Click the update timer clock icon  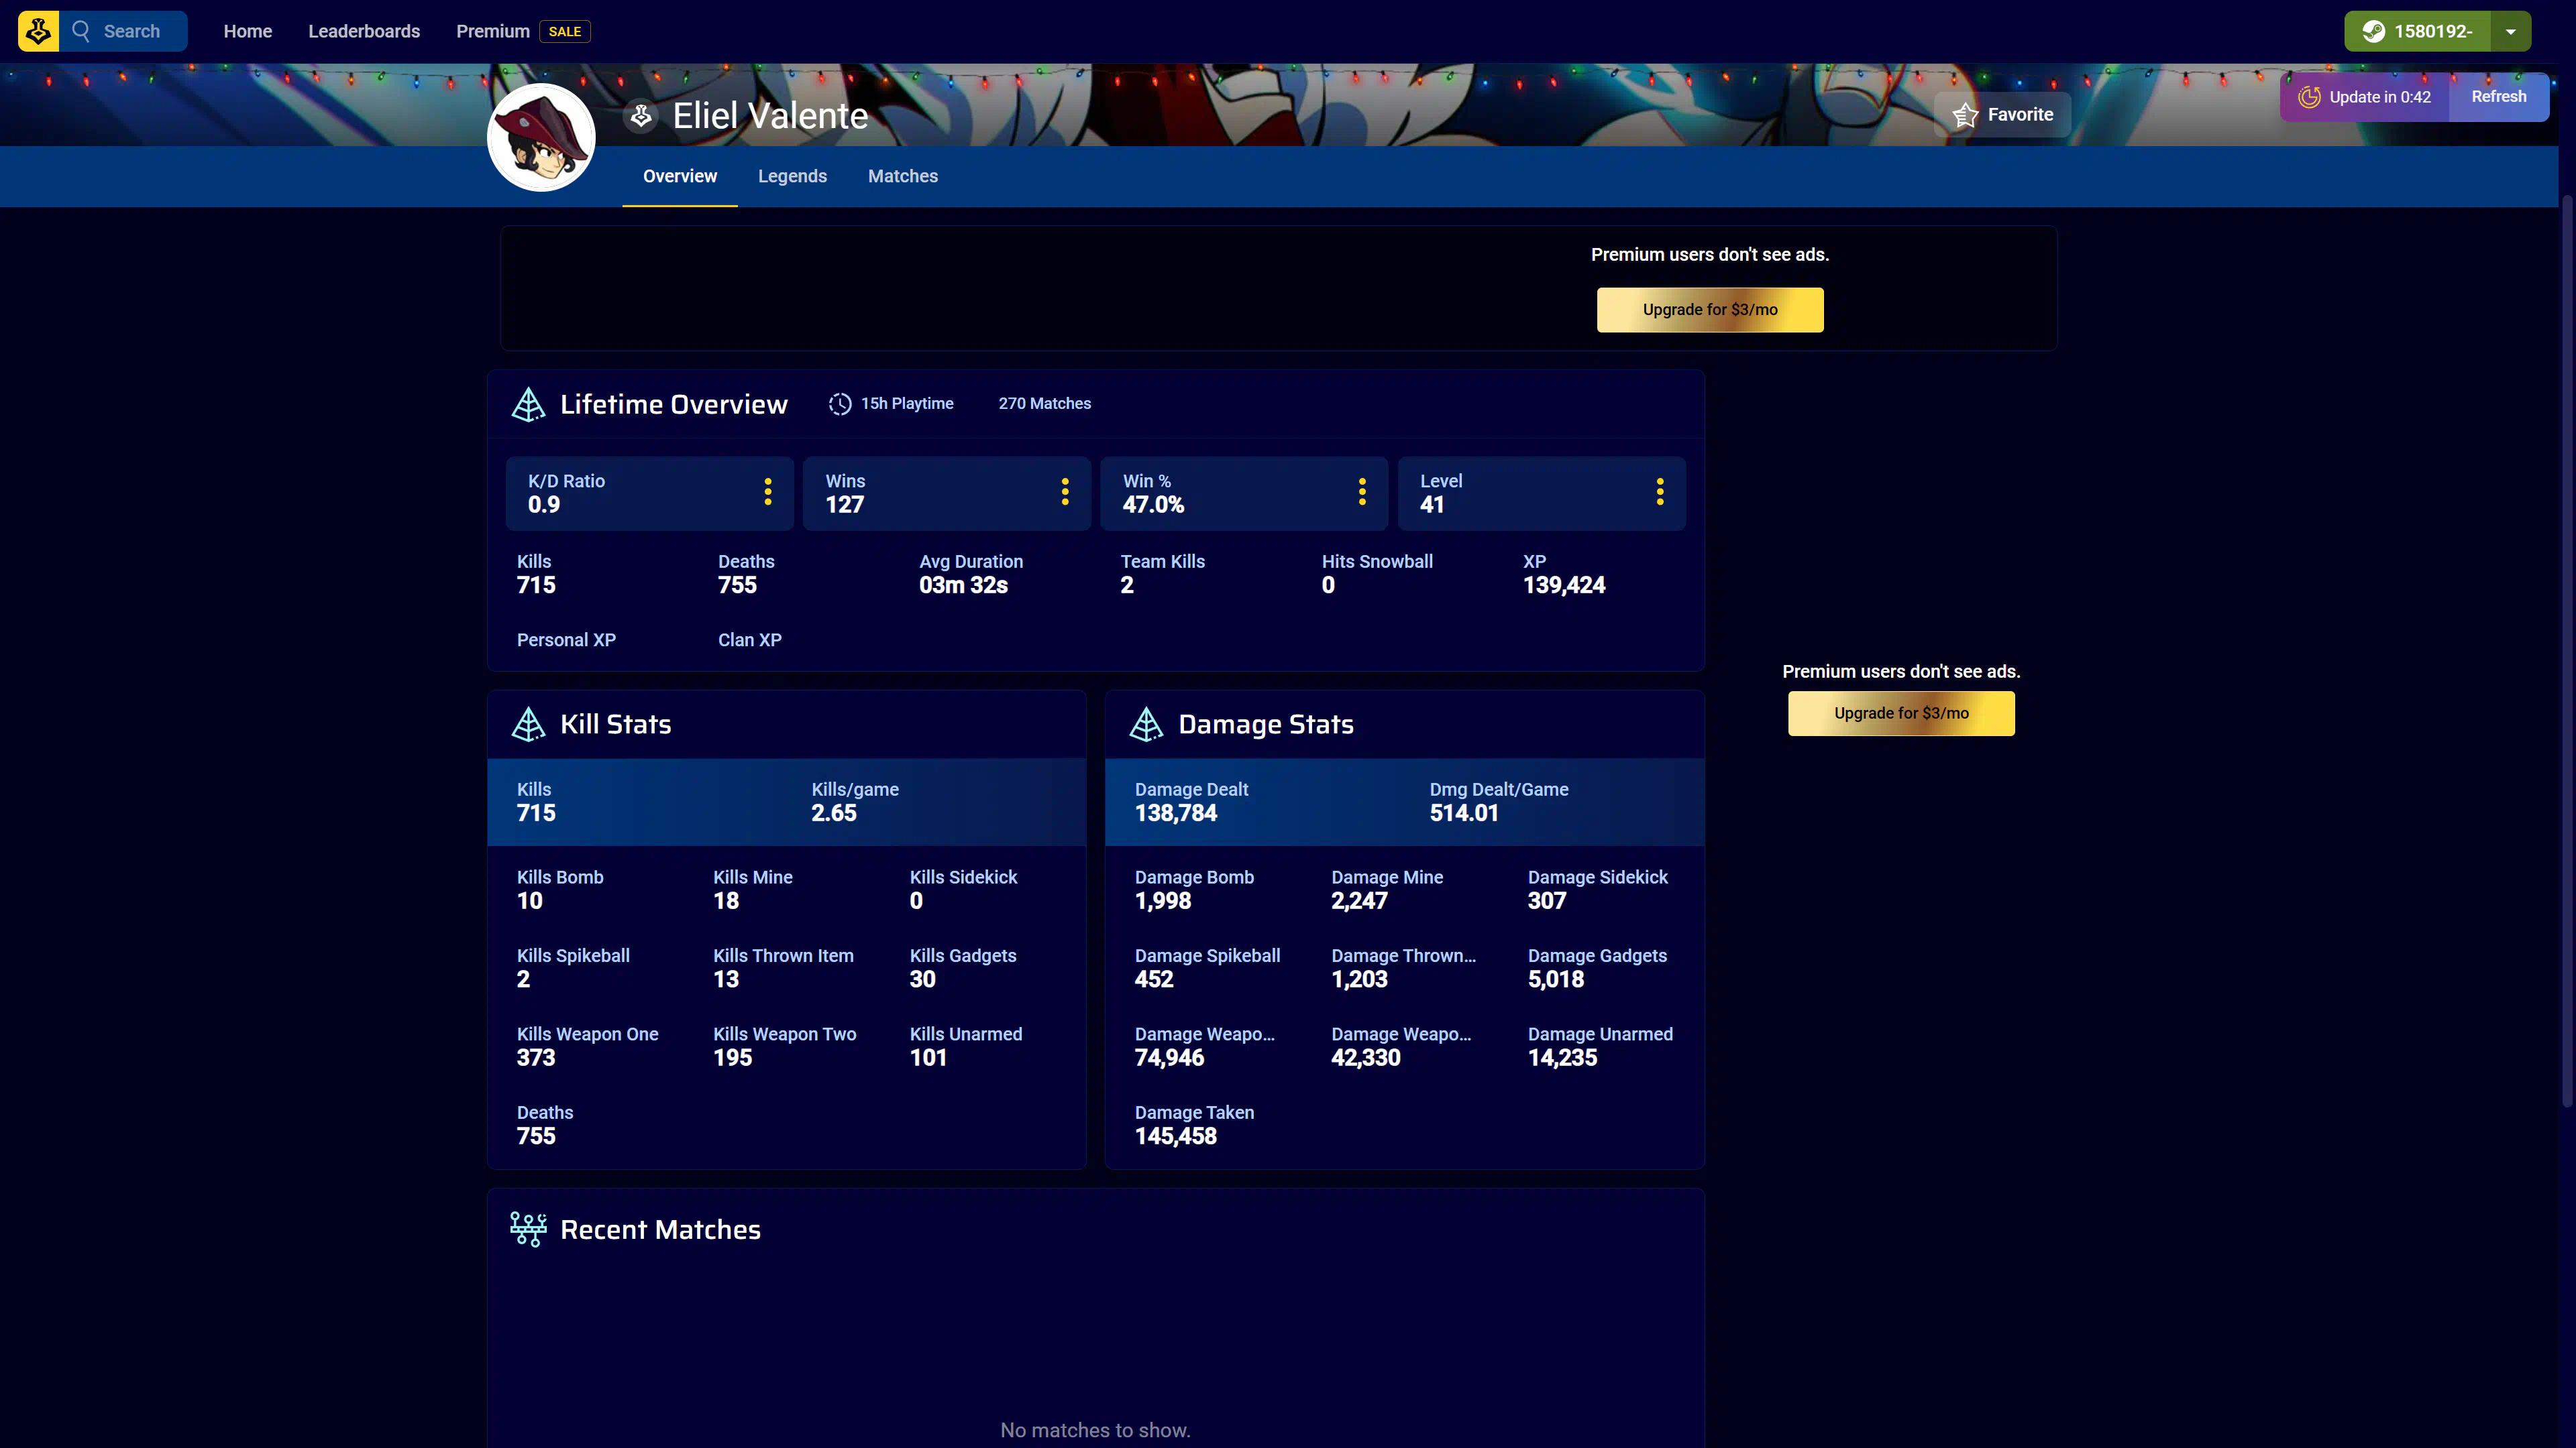[2309, 97]
